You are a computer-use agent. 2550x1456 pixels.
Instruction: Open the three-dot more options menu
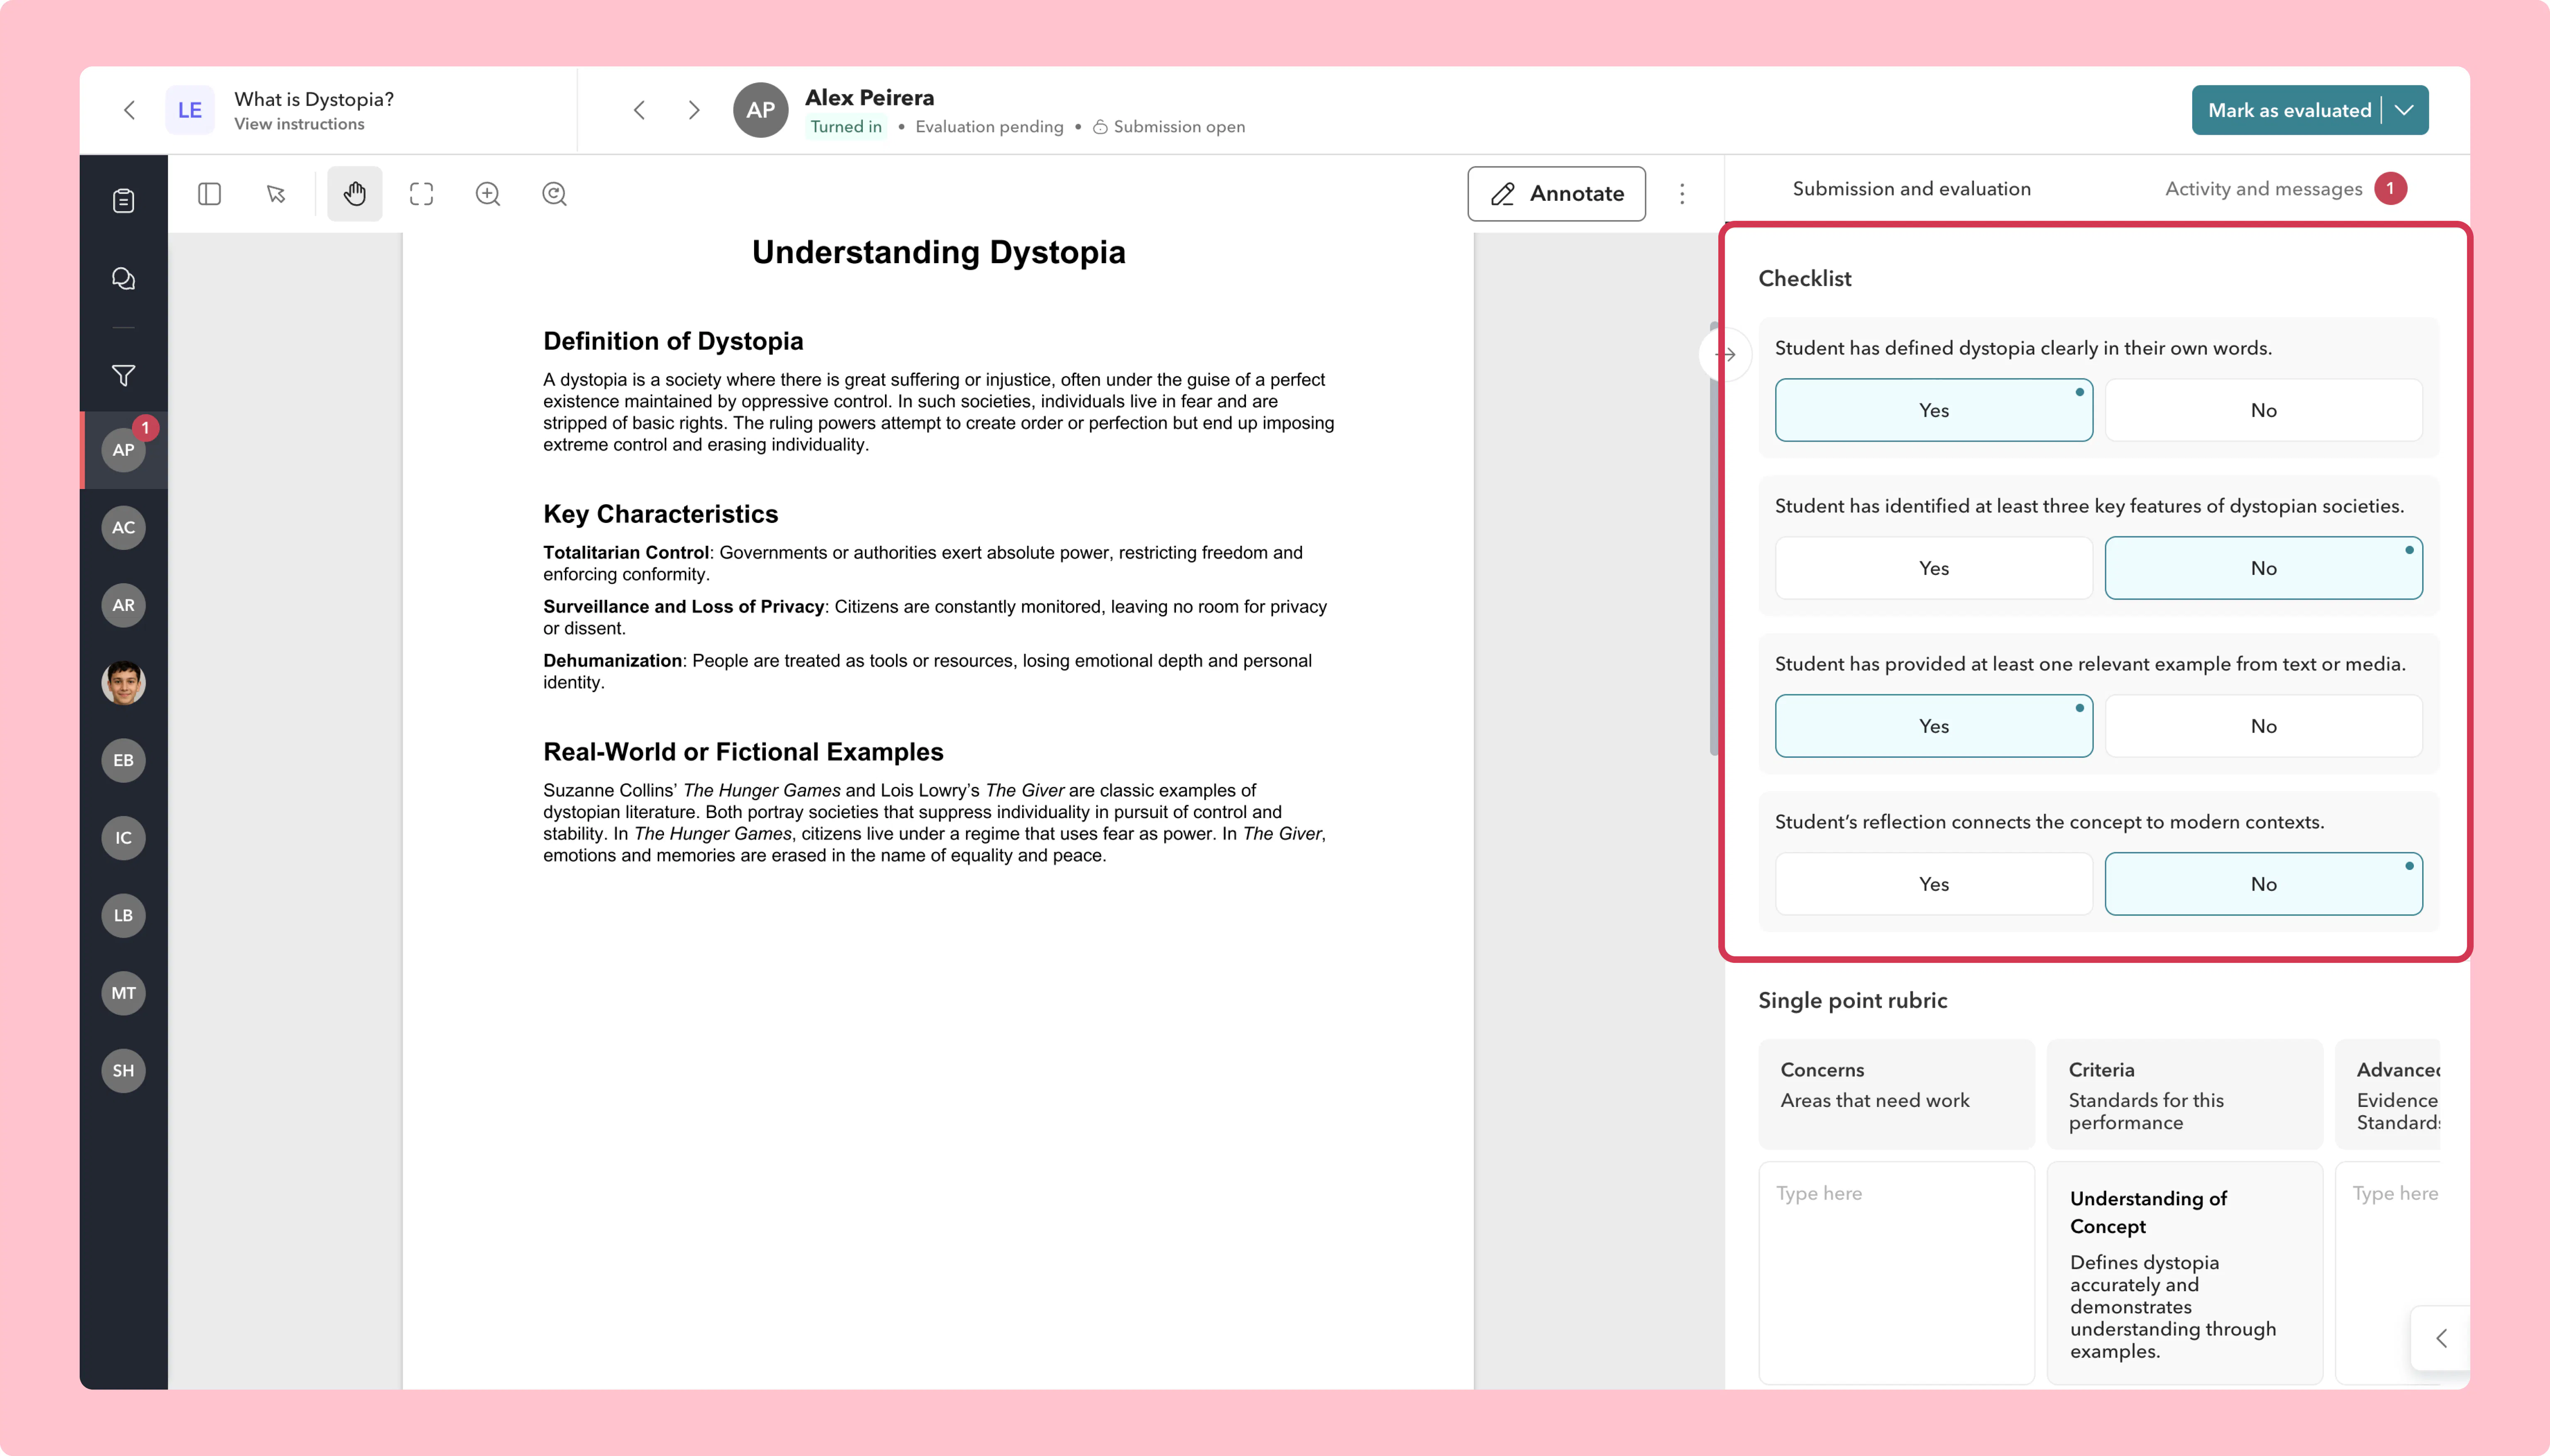coord(1682,193)
